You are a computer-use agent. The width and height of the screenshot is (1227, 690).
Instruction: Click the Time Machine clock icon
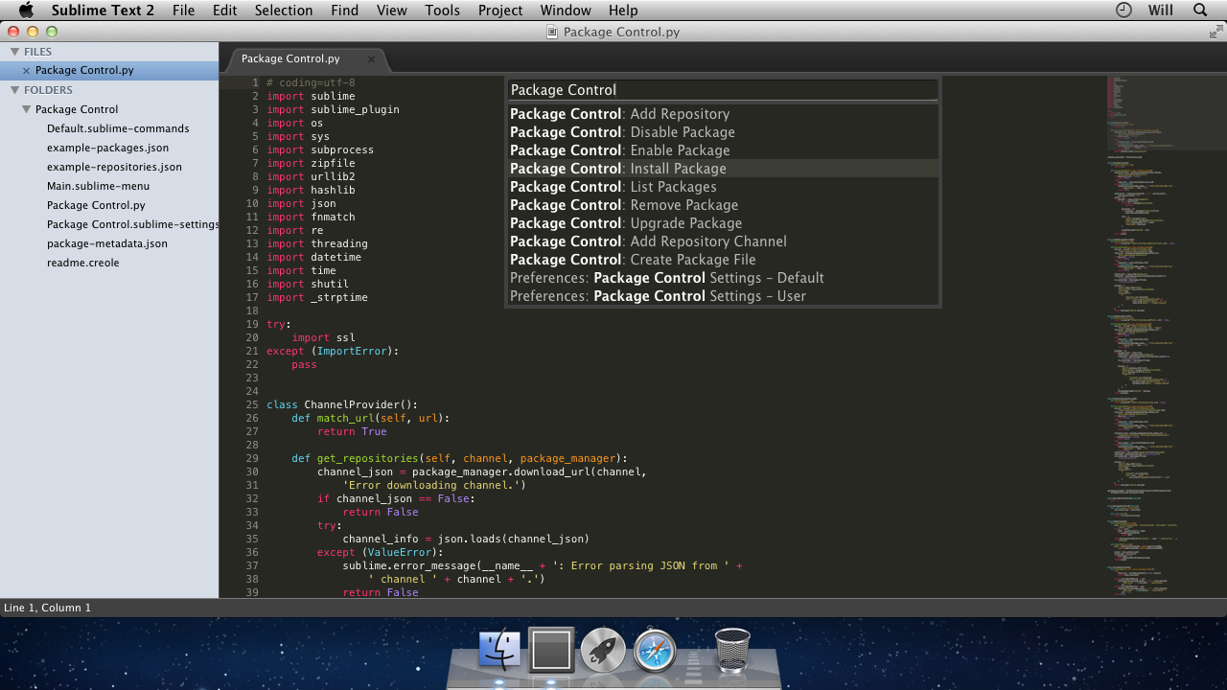(1123, 11)
